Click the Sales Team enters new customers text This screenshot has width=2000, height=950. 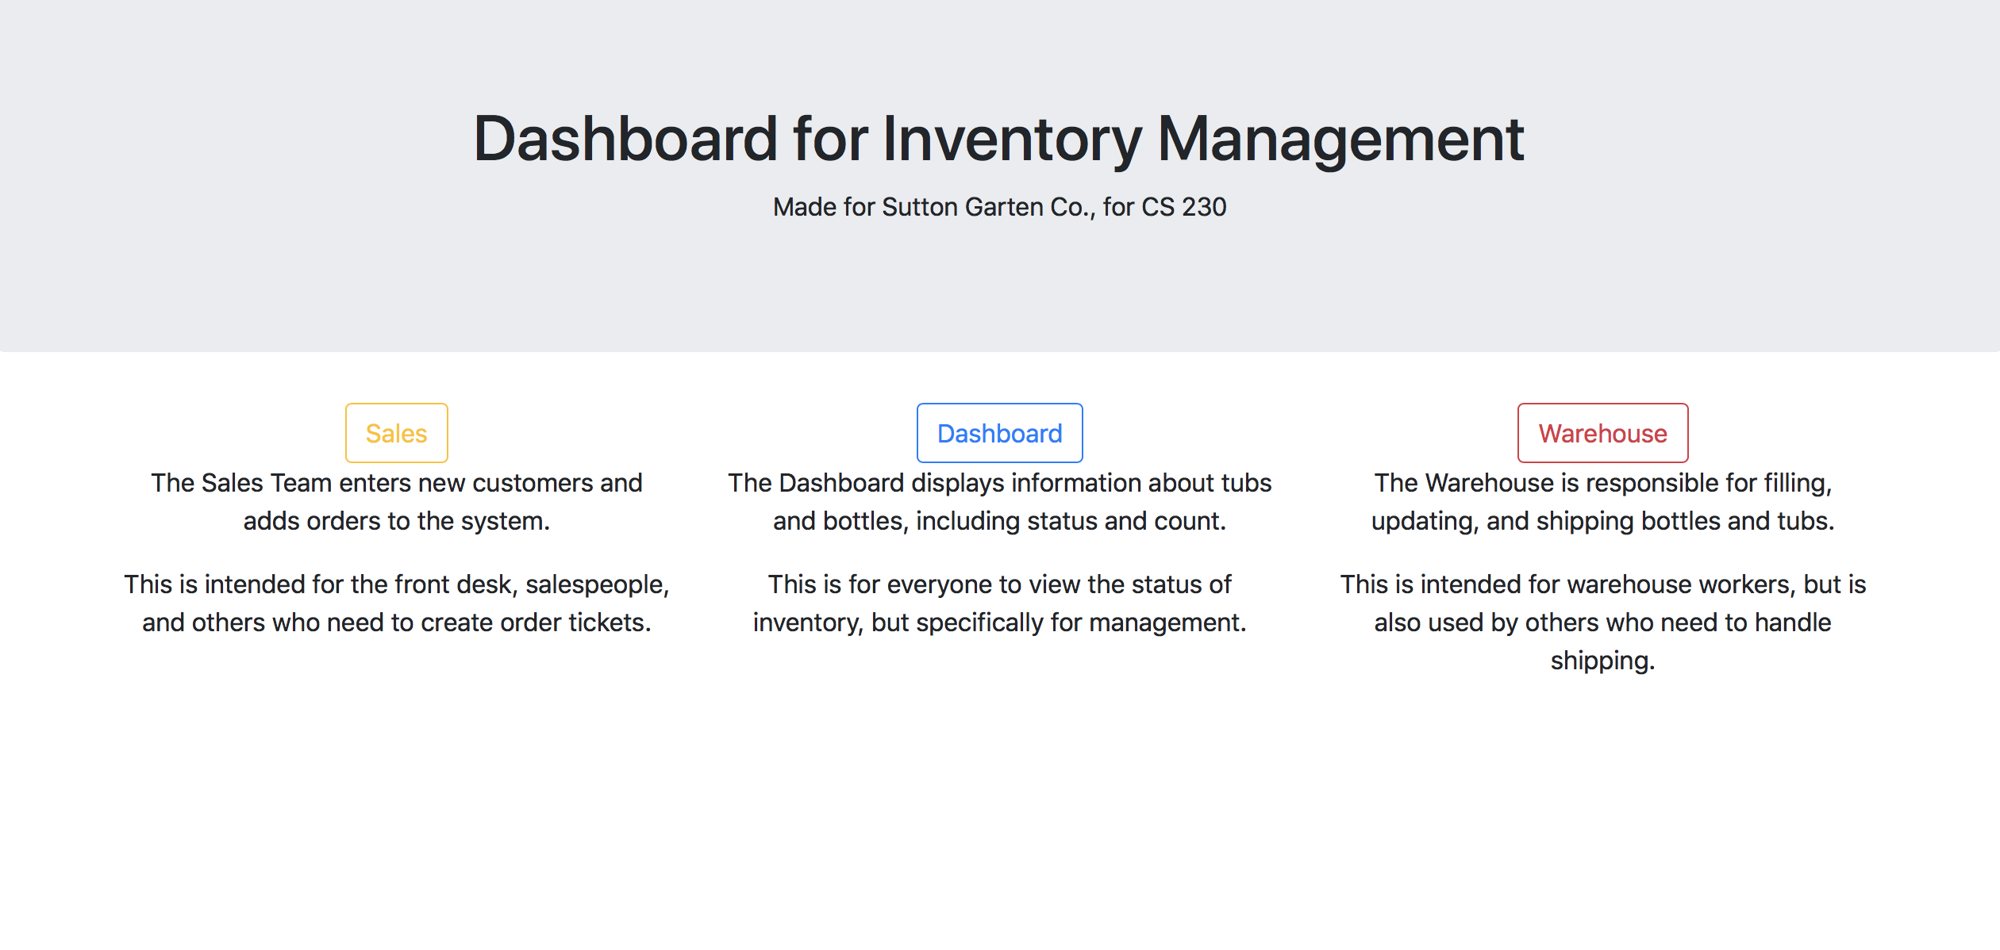396,483
